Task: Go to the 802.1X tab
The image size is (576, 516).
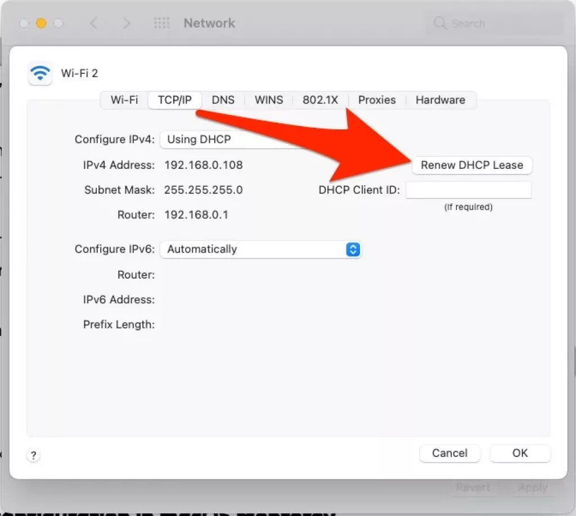Action: coord(320,100)
